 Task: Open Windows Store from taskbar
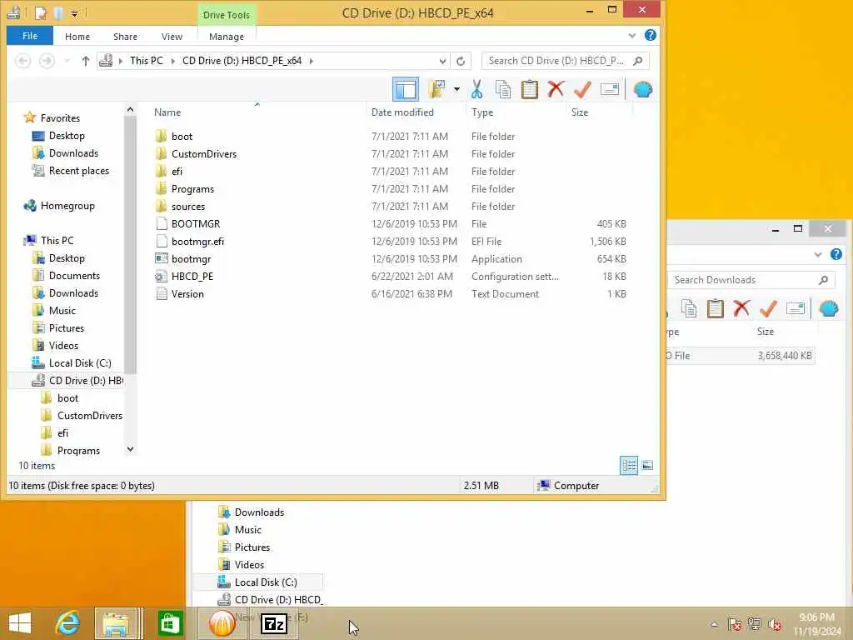pyautogui.click(x=170, y=623)
